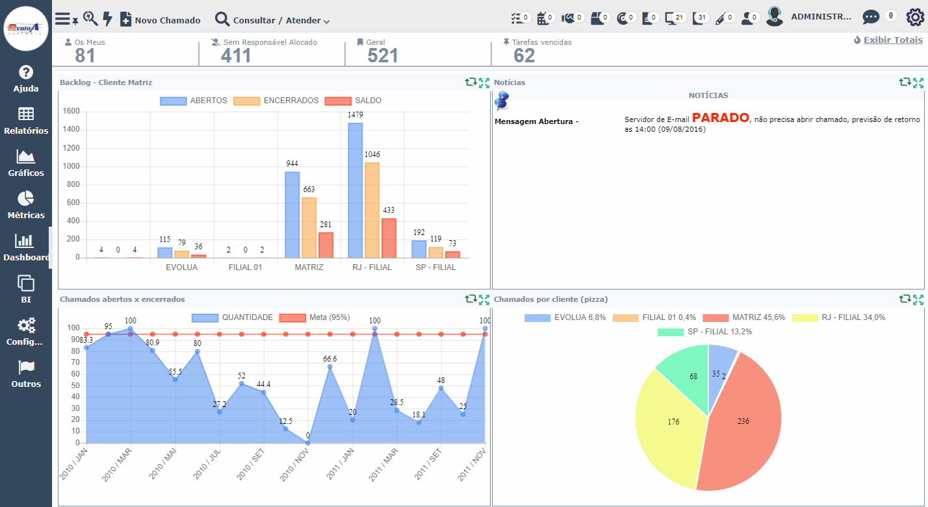
Task: Click MATRIZ color swatch in pie legend
Action: pyautogui.click(x=715, y=317)
